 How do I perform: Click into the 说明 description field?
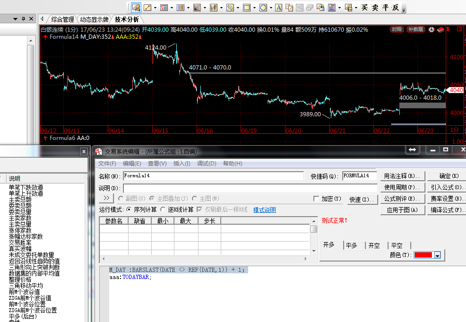[250, 188]
